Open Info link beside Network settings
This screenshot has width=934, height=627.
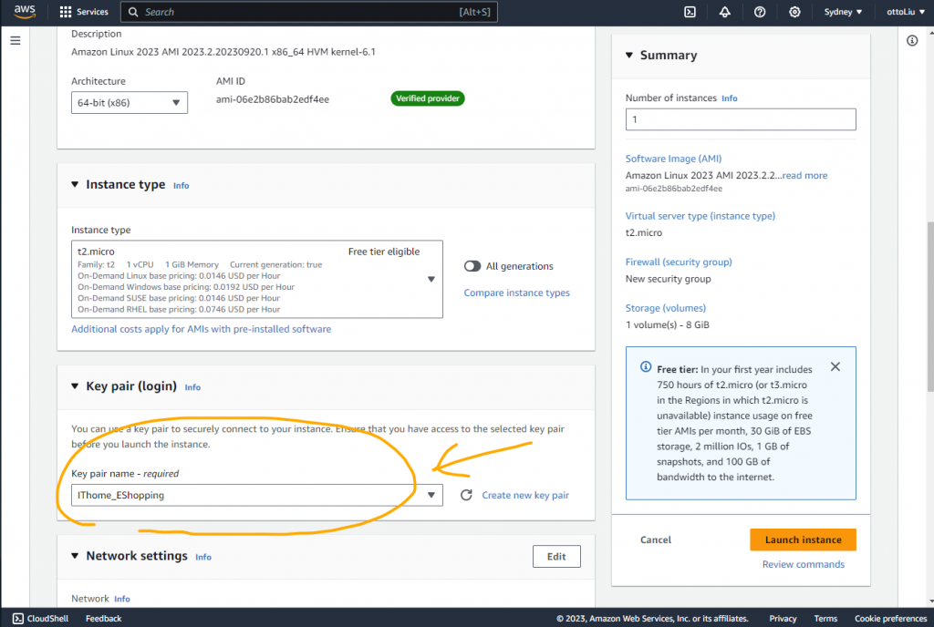(203, 557)
